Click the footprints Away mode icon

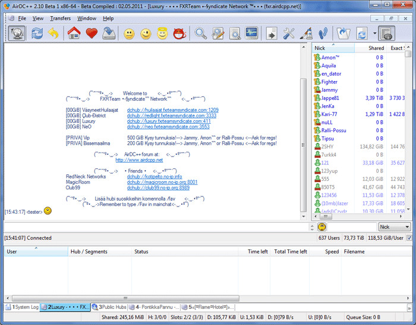323,33
